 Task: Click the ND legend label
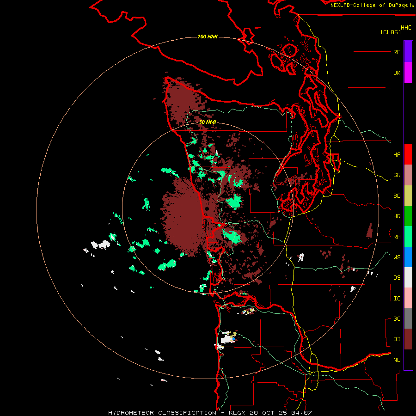point(397,360)
